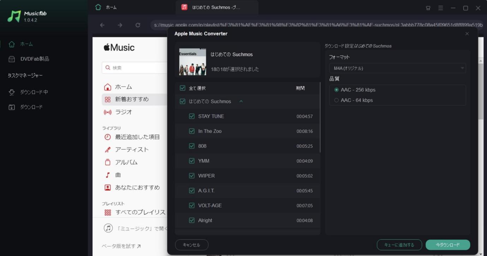487x256 pixels.
Task: Click the 00:05:02 duration of WIPER
Action: point(304,176)
